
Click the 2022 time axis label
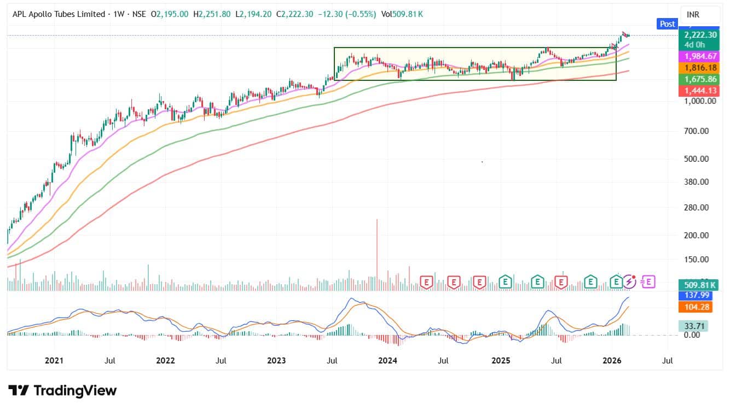click(165, 361)
